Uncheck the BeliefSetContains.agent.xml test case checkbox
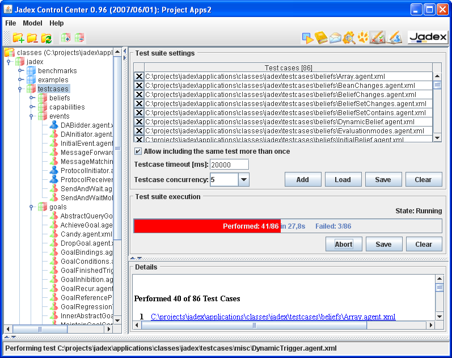This screenshot has width=452, height=358. [139, 112]
